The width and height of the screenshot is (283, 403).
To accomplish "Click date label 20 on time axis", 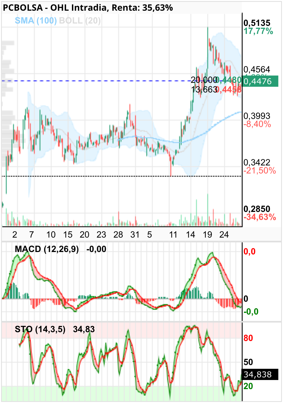I will tap(85, 235).
